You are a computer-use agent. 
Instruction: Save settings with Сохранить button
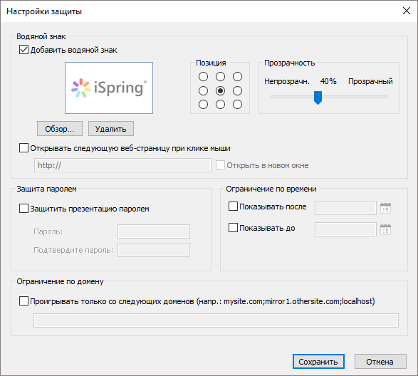pos(318,362)
